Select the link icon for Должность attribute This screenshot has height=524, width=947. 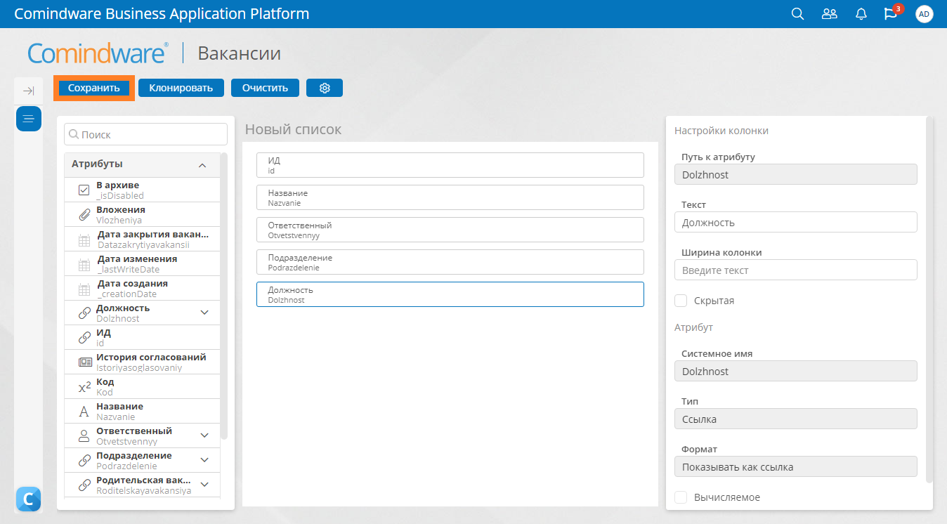84,313
